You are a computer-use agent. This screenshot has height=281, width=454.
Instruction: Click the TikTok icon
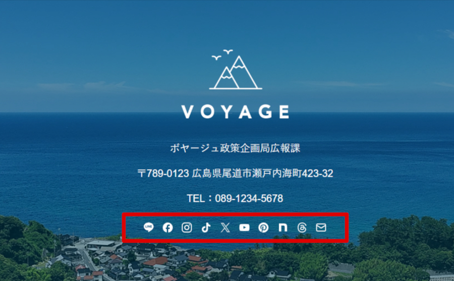206,228
